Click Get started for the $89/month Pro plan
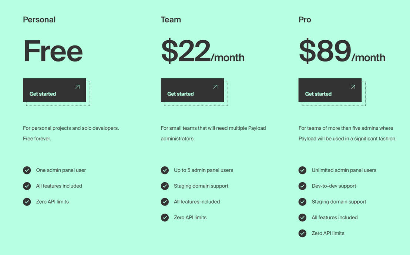Screen dimensions: 410x255 [x=330, y=90]
